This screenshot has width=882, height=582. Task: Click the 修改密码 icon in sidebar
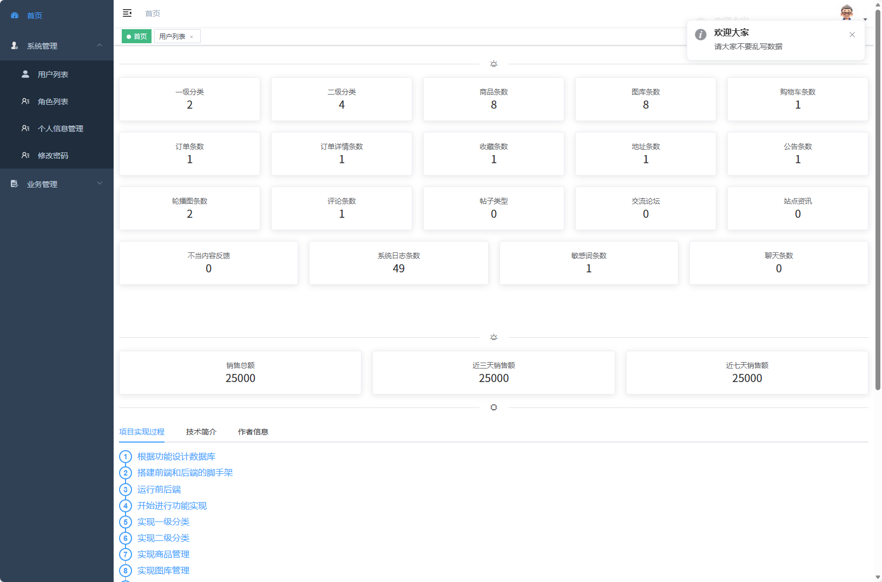click(x=25, y=155)
